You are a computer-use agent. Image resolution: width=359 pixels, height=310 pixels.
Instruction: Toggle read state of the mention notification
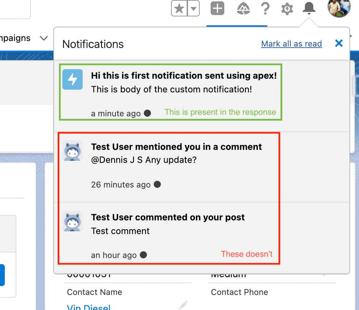pyautogui.click(x=157, y=184)
